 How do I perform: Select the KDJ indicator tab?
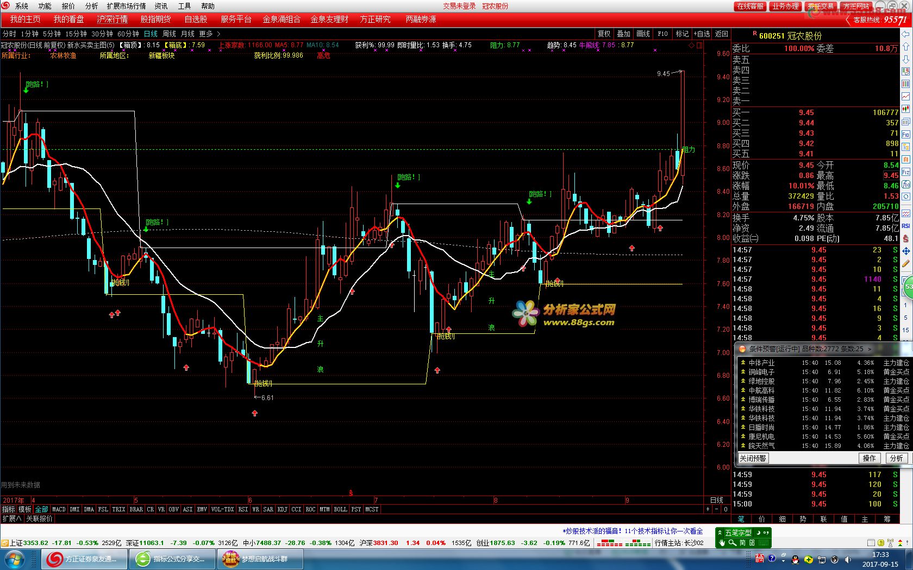point(282,509)
